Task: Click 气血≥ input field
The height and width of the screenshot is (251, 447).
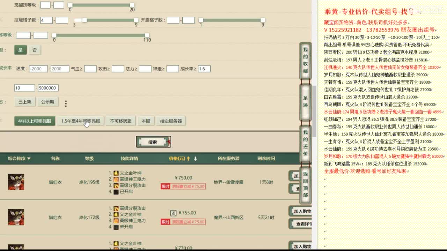Action: click(90, 69)
